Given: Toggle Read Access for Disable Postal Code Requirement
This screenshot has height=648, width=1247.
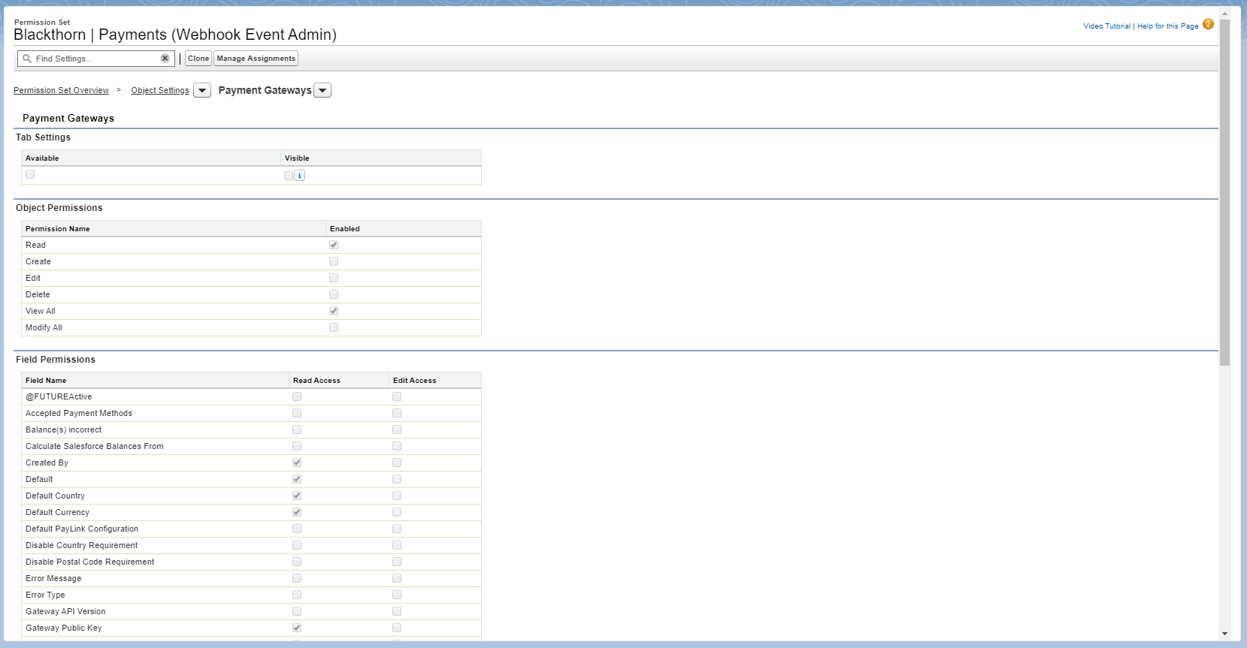Looking at the screenshot, I should coord(297,562).
